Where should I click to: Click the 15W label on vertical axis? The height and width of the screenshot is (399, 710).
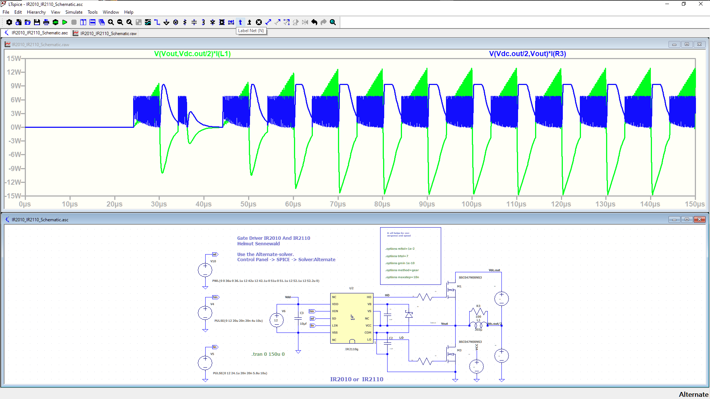pos(14,58)
